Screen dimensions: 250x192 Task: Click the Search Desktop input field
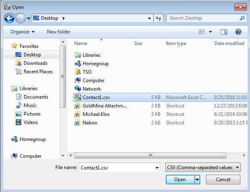[x=203, y=18]
